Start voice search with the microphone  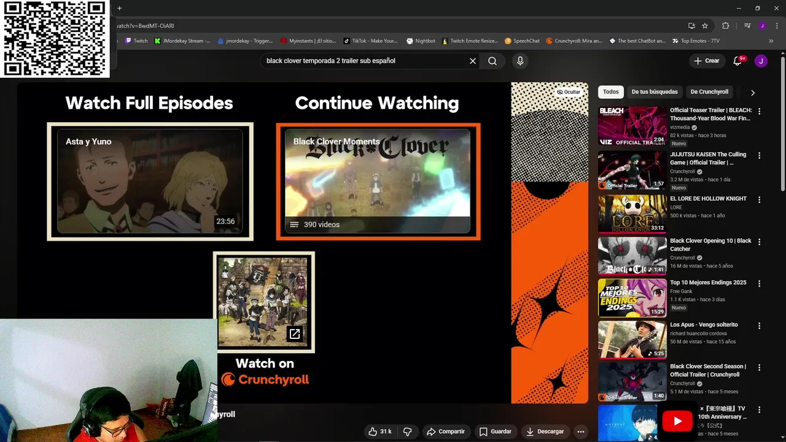tap(520, 61)
